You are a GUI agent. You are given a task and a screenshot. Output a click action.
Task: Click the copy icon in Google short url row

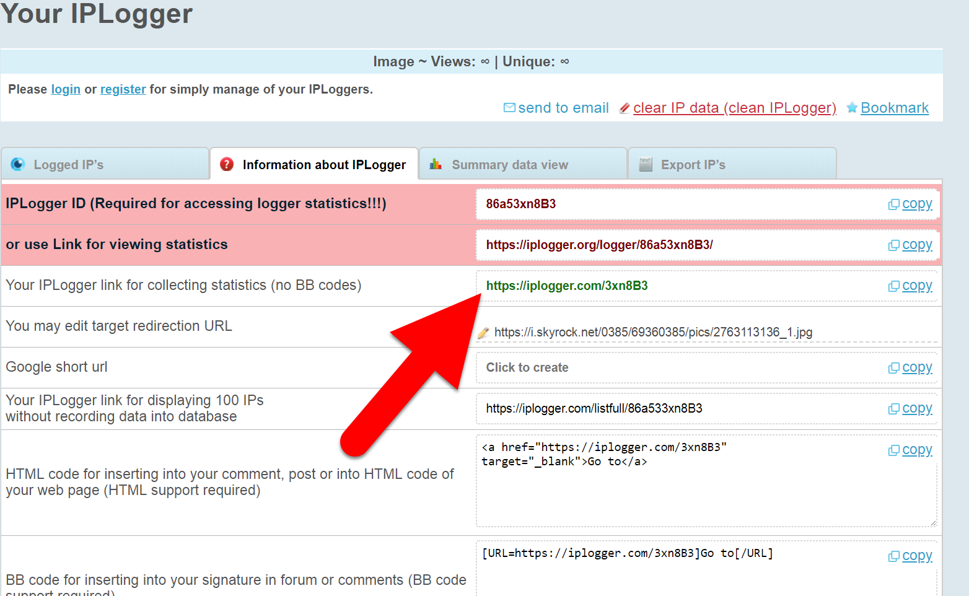[893, 368]
